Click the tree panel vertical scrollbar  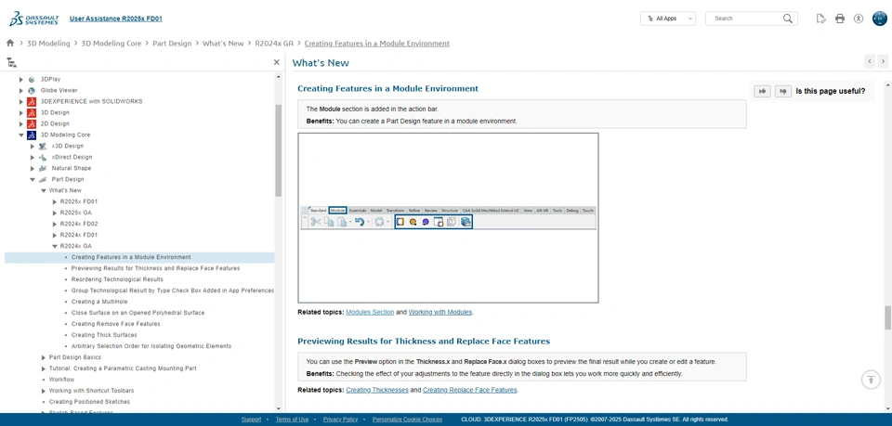tap(278, 150)
